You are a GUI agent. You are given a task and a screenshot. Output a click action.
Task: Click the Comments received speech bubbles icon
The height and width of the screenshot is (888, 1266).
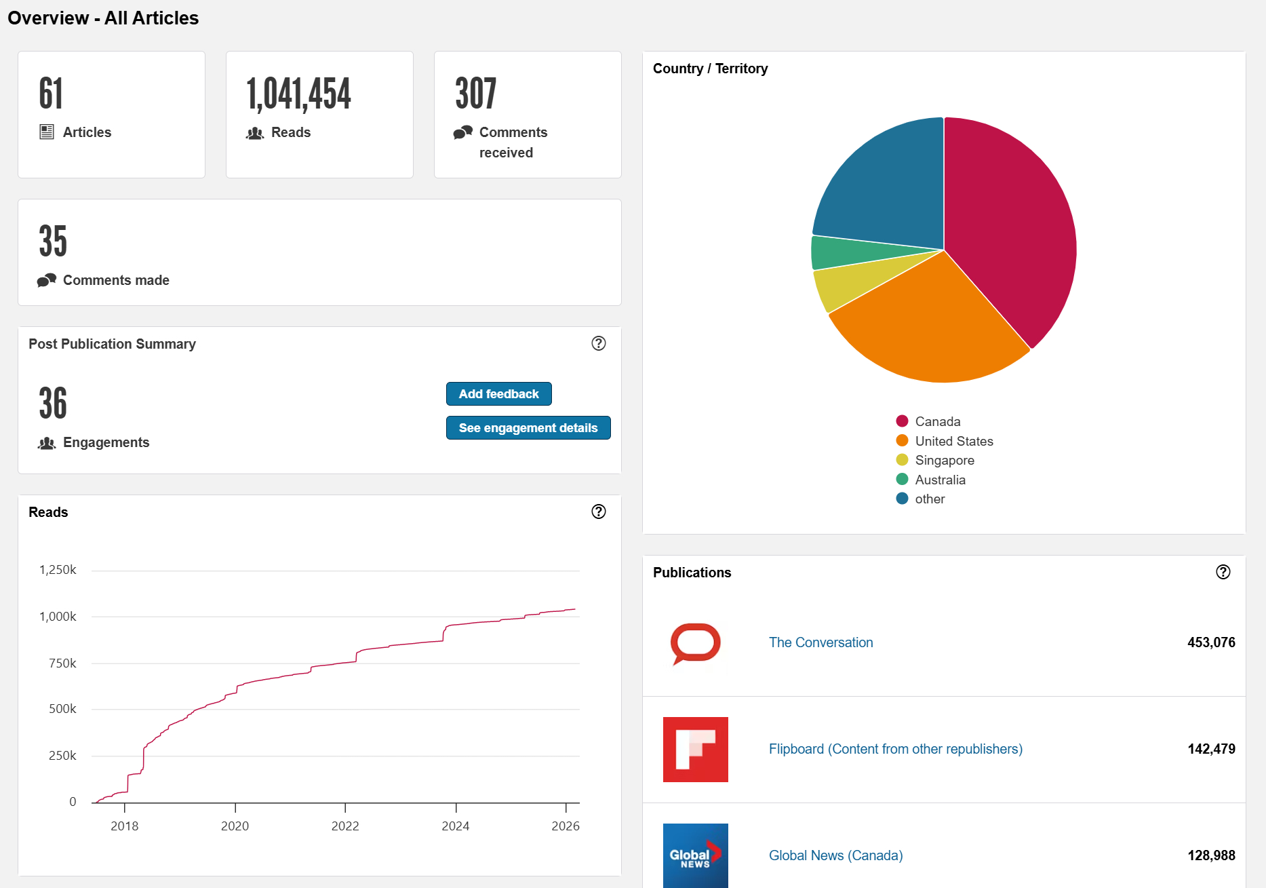click(463, 132)
